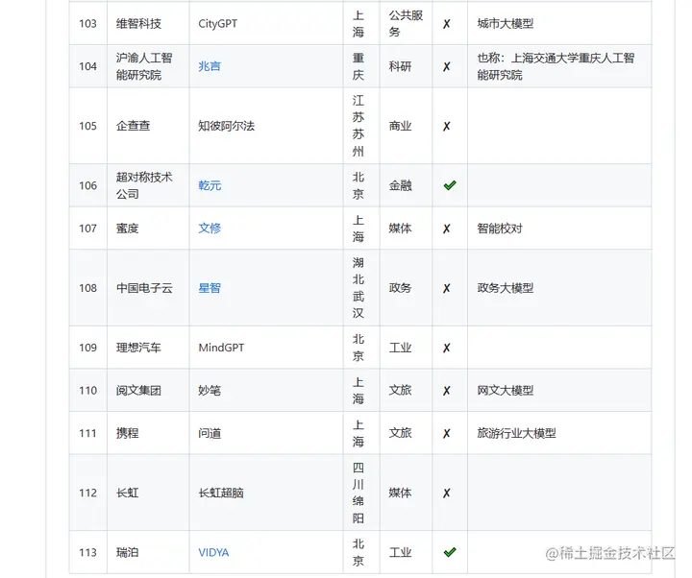Open the 乾元 link
Image resolution: width=692 pixels, height=578 pixels.
210,185
